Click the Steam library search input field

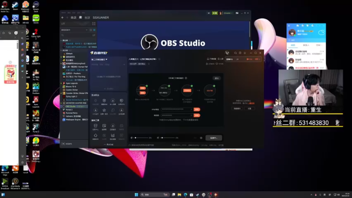(78, 35)
